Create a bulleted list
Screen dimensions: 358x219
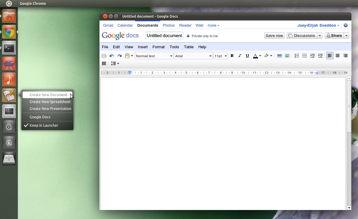[305, 56]
